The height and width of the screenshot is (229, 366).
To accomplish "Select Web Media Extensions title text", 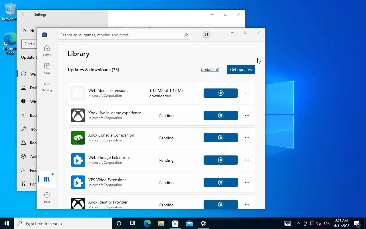I will tap(108, 90).
